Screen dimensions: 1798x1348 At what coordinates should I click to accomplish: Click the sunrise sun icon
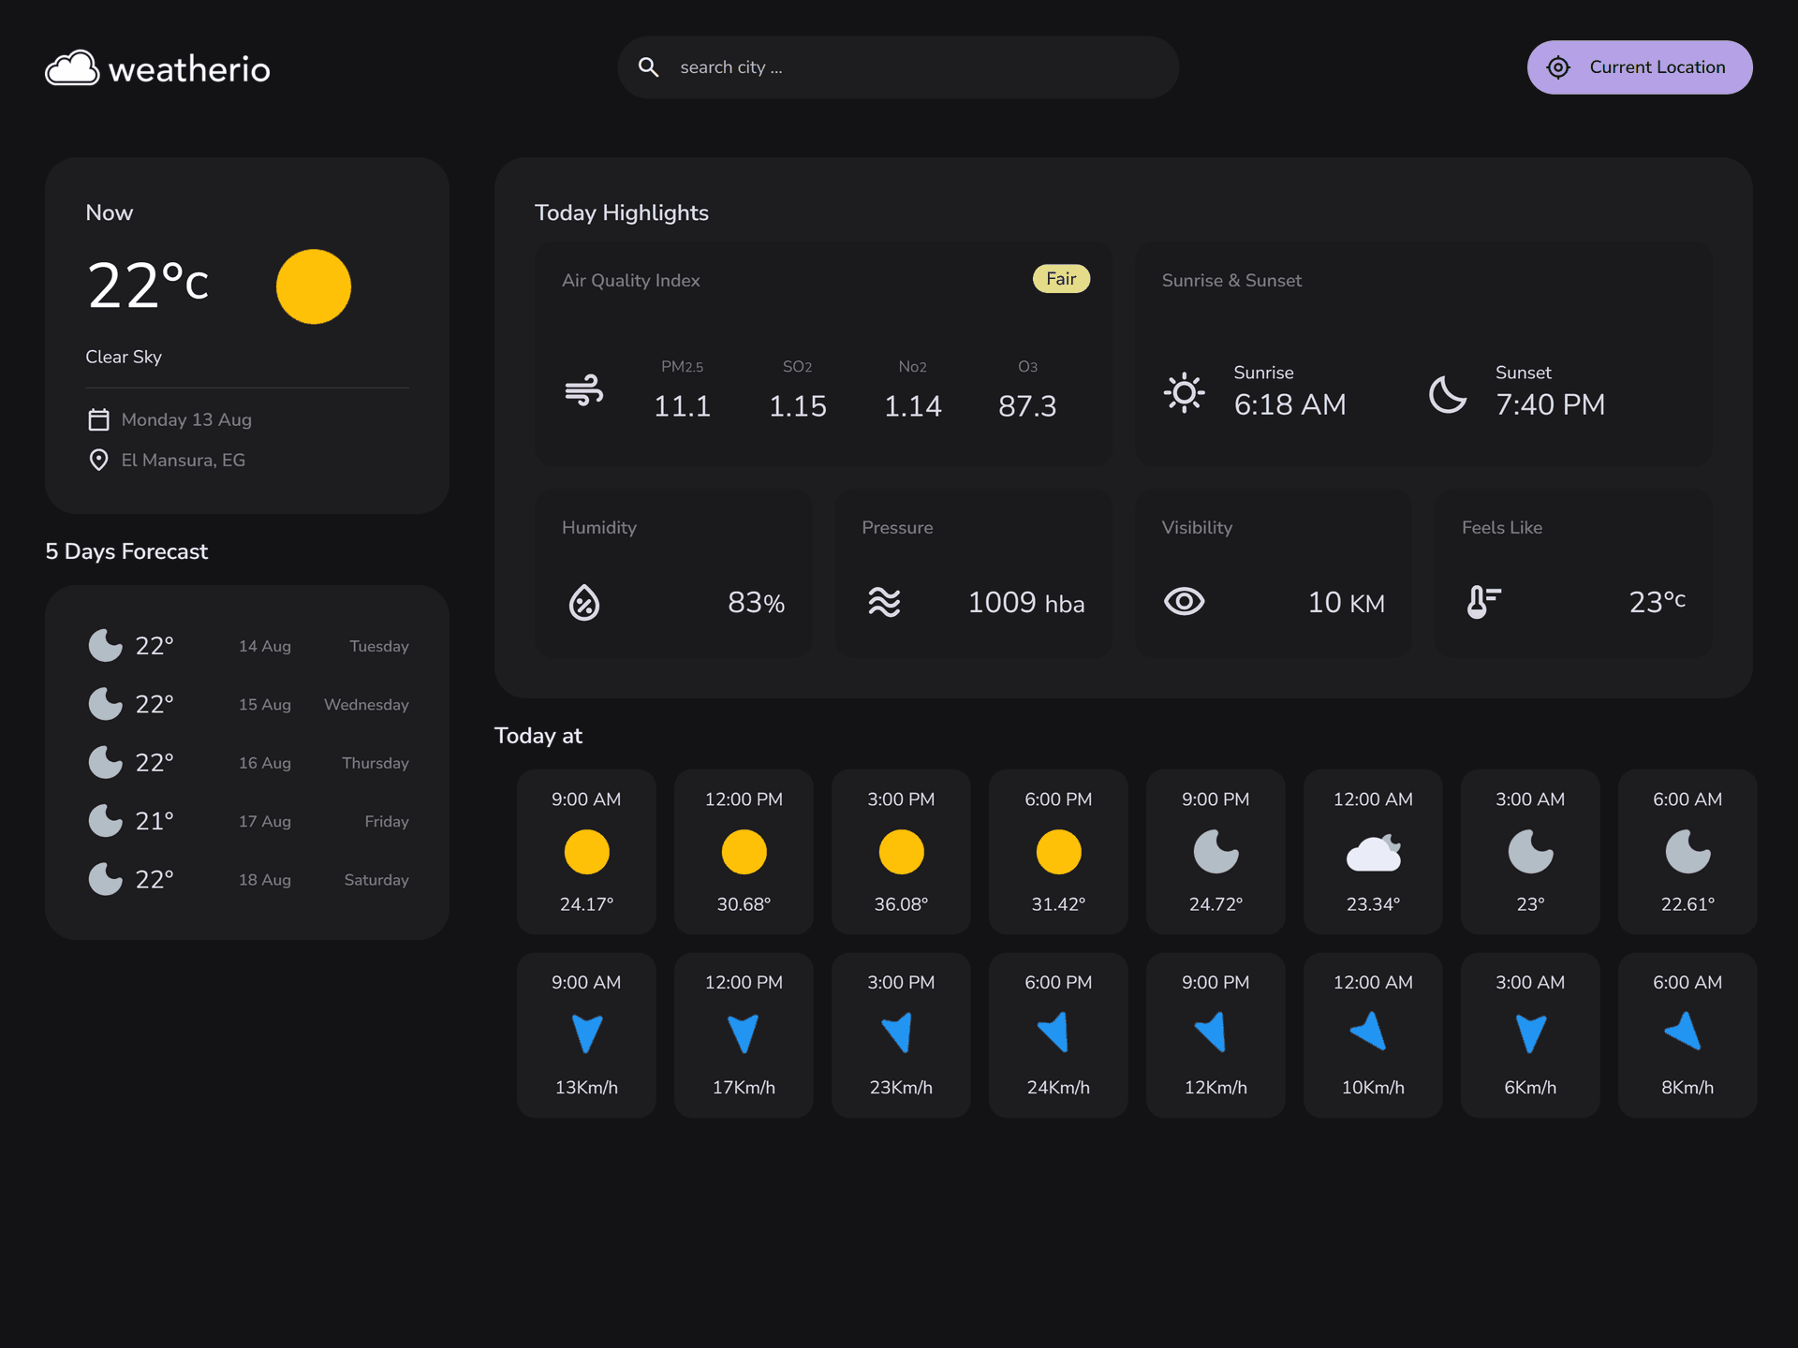1185,392
